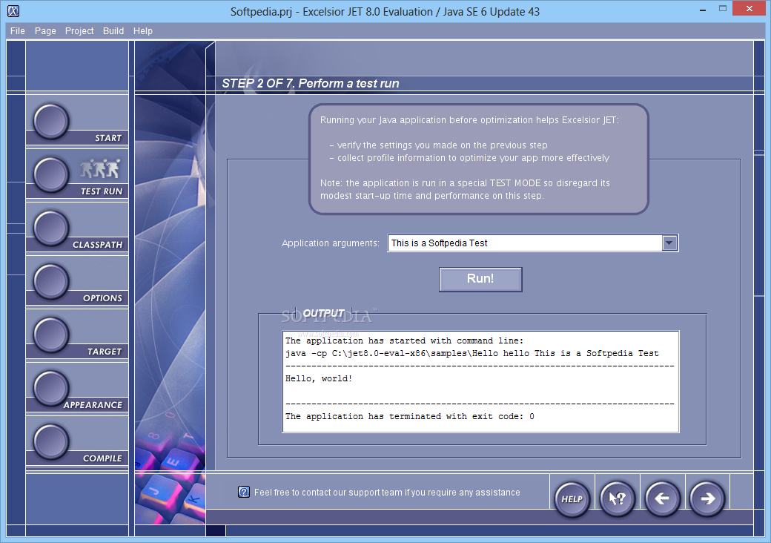The image size is (771, 543).
Task: Click the Run! button
Action: [480, 280]
